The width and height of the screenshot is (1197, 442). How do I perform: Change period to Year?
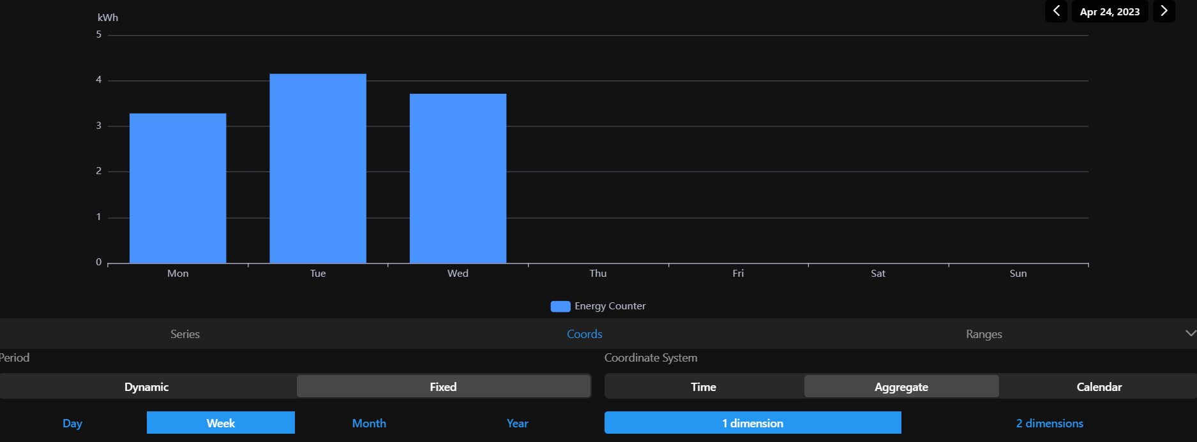pyautogui.click(x=517, y=423)
